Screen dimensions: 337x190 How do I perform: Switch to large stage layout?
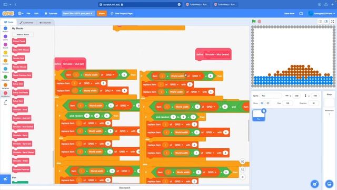tap(326, 21)
